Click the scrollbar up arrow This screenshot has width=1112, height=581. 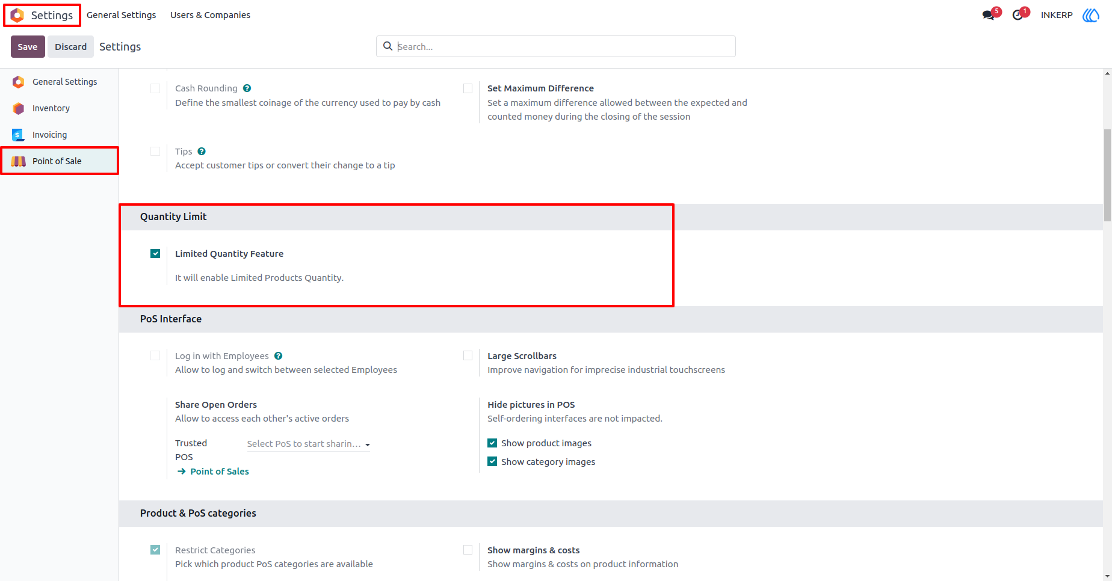[x=1107, y=73]
